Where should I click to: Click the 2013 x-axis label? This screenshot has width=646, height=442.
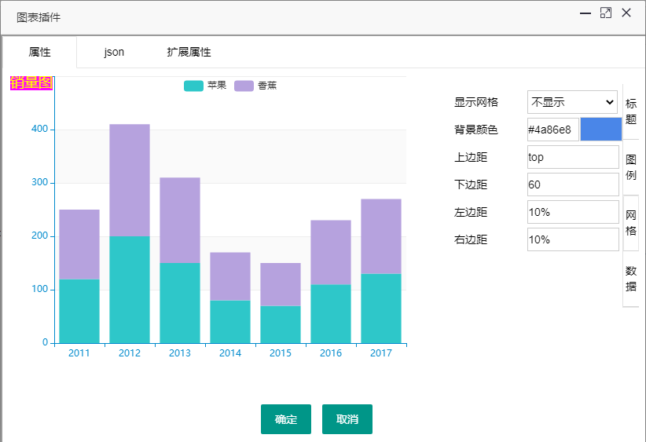(180, 353)
